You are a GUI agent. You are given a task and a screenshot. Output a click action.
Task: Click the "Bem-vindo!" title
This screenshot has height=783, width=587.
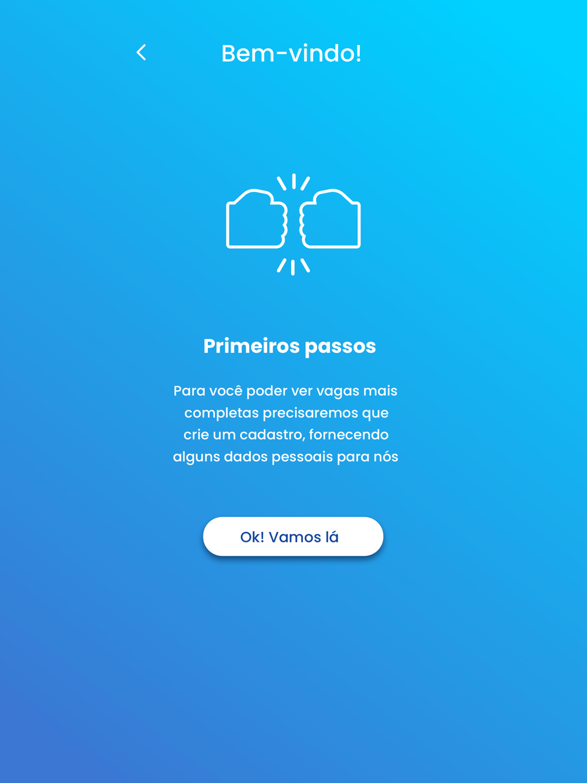pos(291,53)
